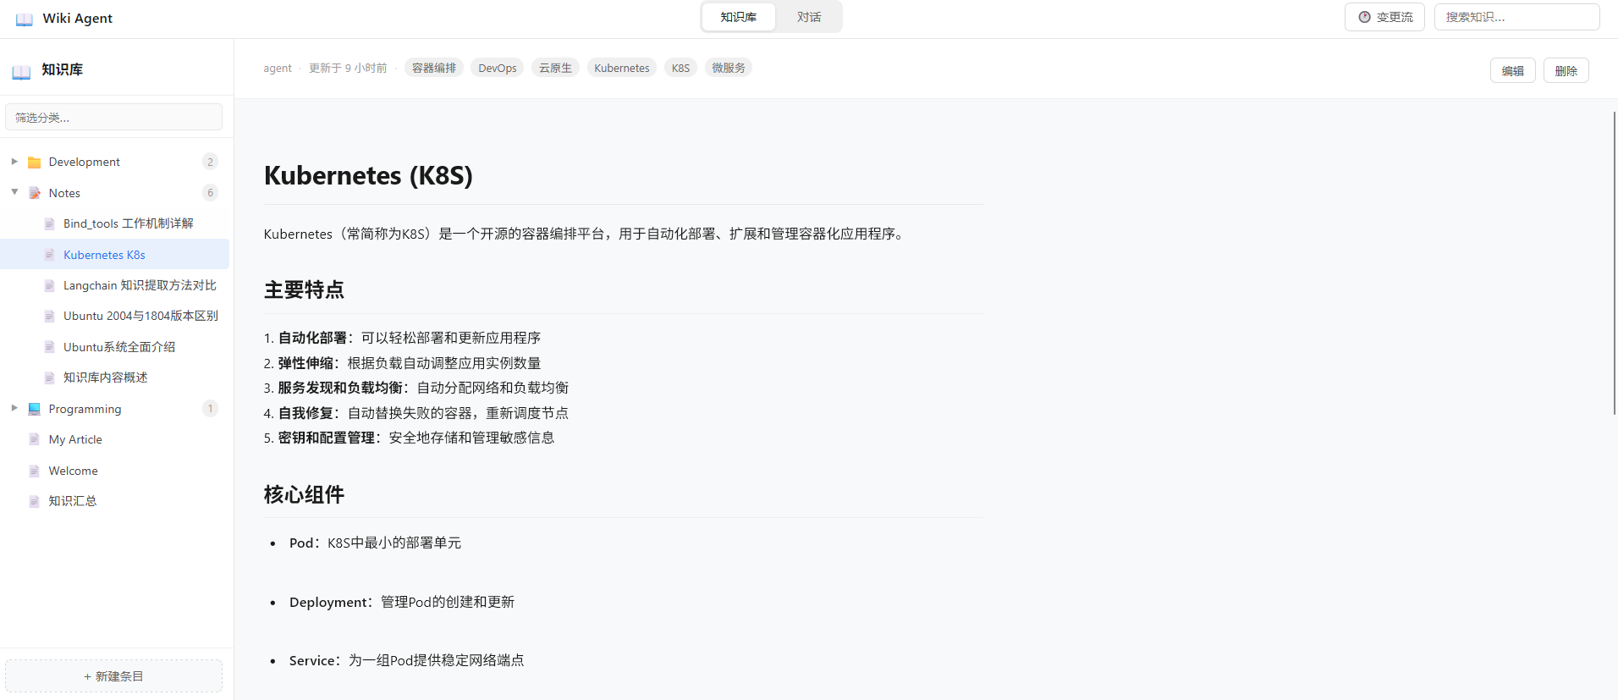Click the 知识库 sidebar header book icon
This screenshot has width=1618, height=700.
[21, 71]
